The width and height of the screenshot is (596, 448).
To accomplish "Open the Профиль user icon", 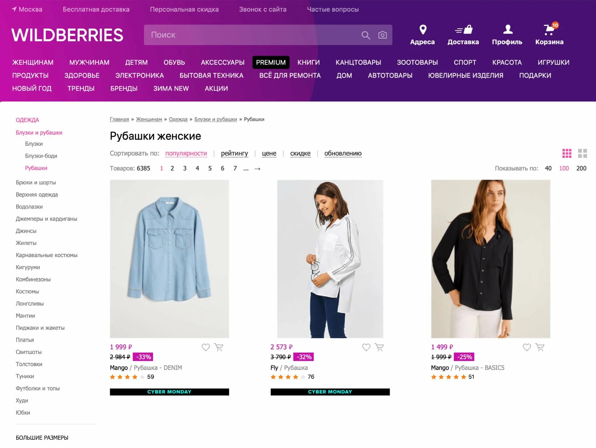I will coord(508,30).
